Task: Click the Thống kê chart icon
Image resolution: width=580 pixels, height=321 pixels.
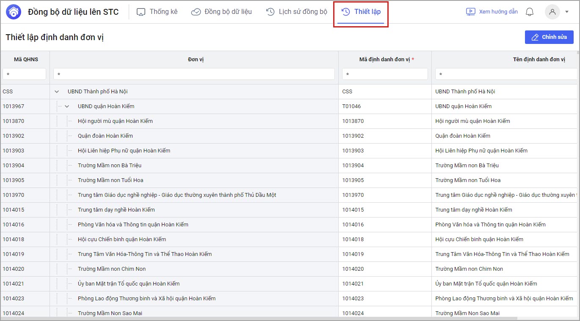Action: pos(141,12)
